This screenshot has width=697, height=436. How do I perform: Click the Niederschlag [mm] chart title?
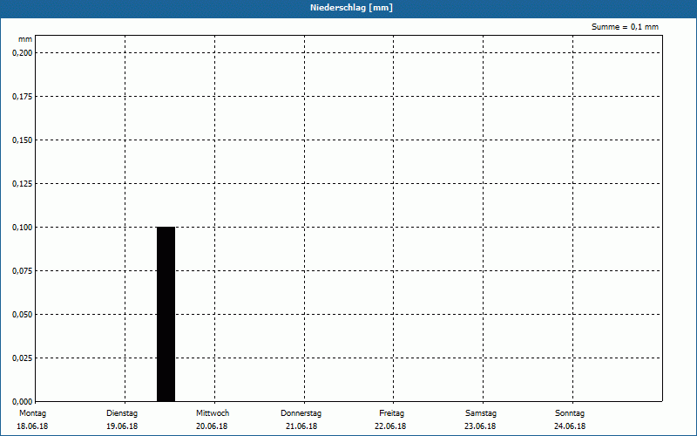[351, 8]
